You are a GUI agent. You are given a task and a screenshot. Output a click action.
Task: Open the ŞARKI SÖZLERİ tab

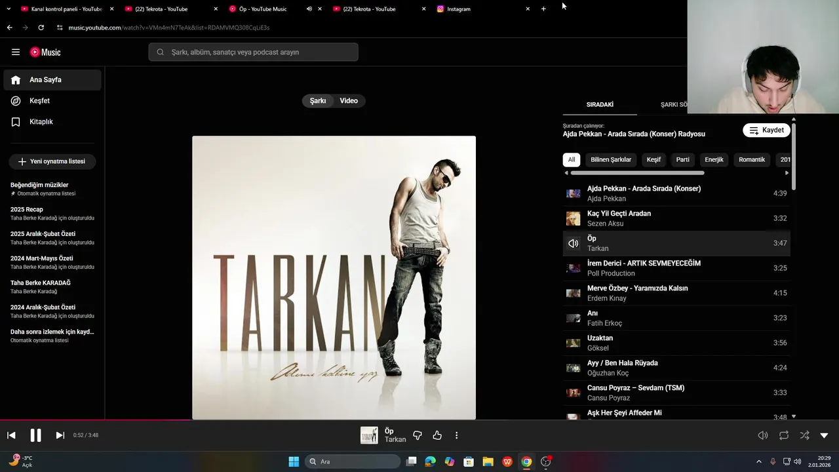(675, 105)
